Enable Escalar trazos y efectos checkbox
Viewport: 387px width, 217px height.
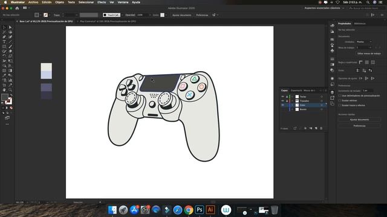click(x=340, y=105)
